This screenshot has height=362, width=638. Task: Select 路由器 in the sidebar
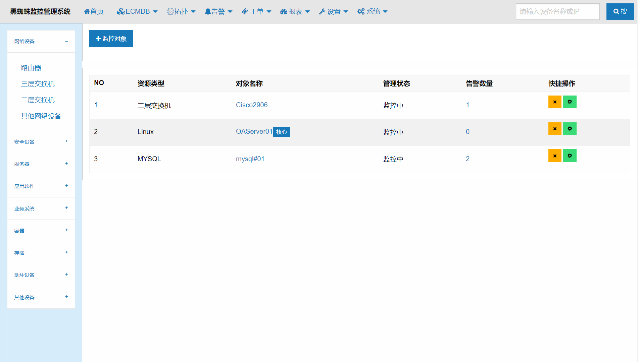point(31,68)
